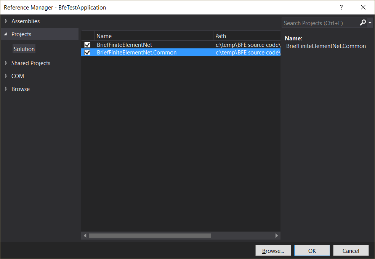The image size is (375, 259).
Task: Confirm with the OK button
Action: coord(312,251)
